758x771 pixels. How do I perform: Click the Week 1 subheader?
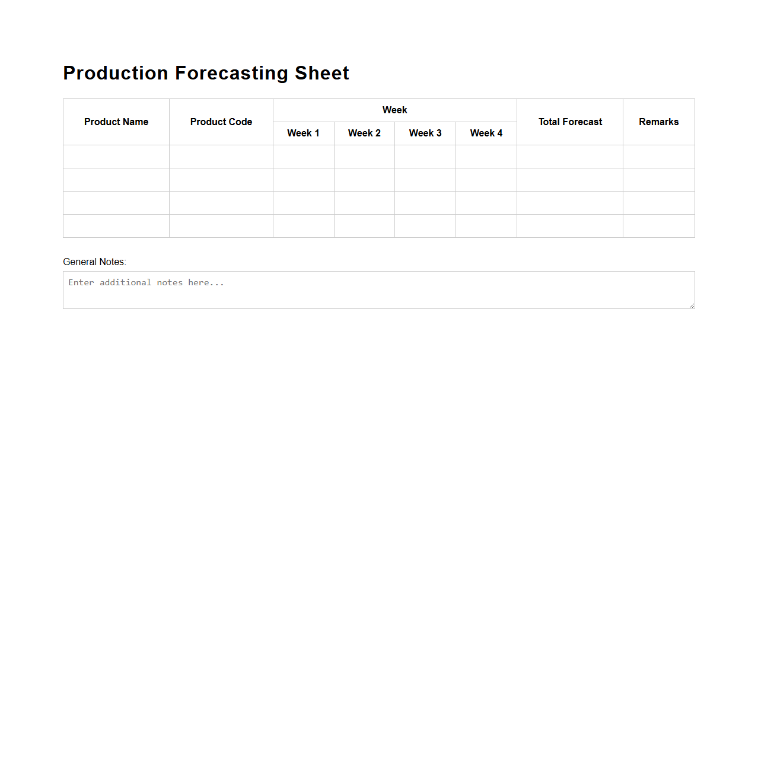coord(303,133)
